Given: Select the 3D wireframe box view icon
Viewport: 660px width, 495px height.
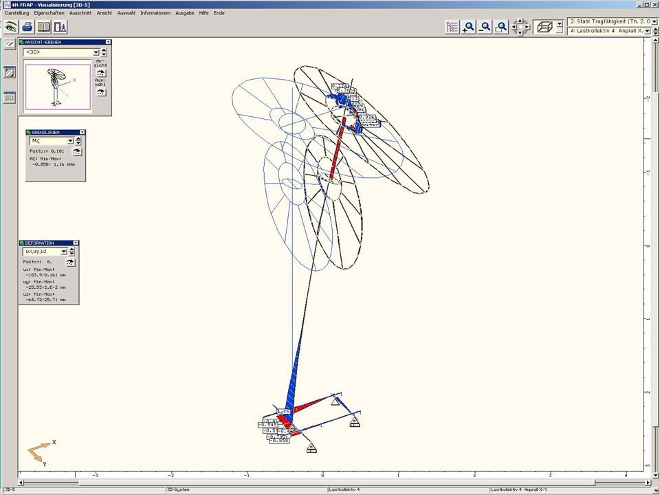Looking at the screenshot, I should pos(544,27).
